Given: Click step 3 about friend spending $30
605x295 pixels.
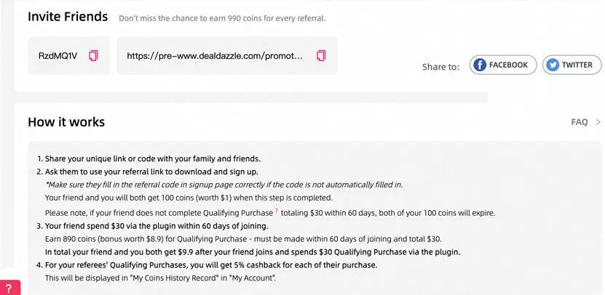Looking at the screenshot, I should tap(157, 226).
